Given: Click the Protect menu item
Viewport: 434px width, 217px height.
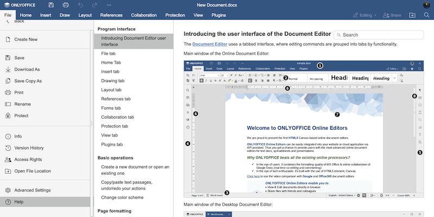Looking at the screenshot, I should [x=22, y=116].
